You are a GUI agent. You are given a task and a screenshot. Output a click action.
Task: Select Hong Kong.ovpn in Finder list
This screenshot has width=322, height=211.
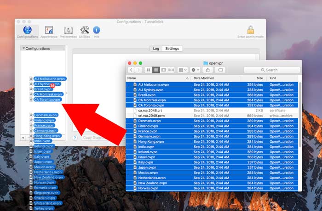pos(212,142)
